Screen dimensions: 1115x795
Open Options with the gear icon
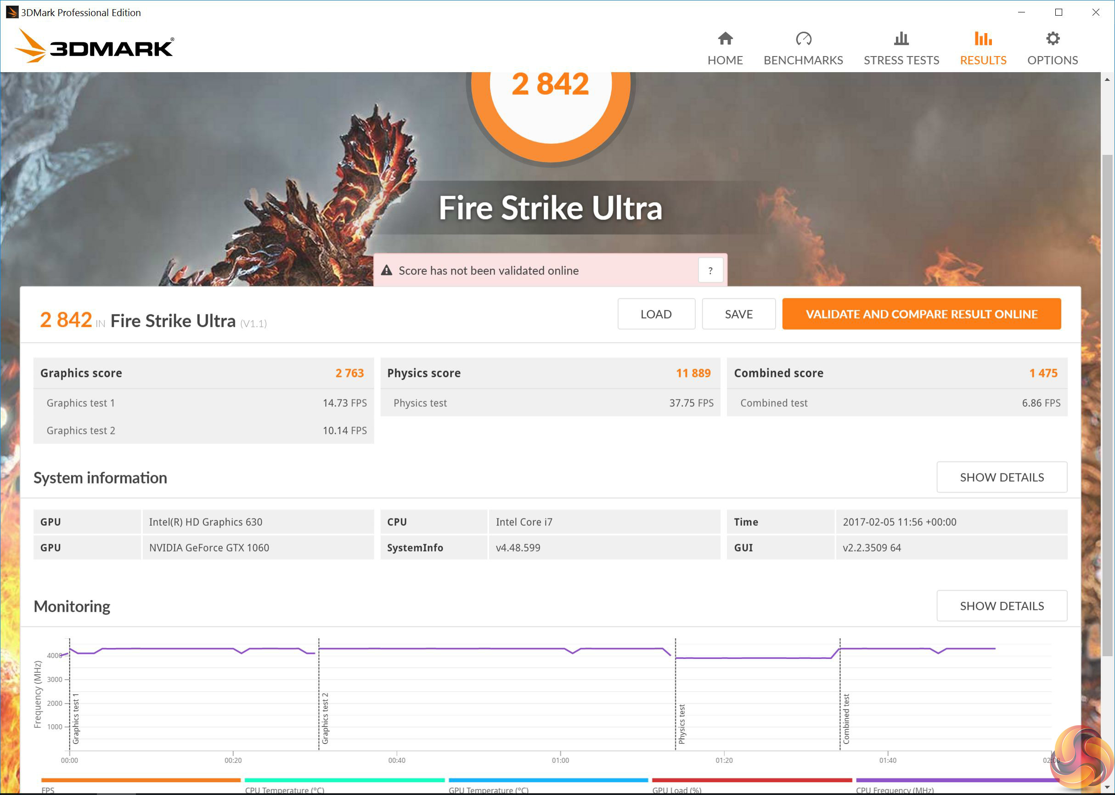pyautogui.click(x=1053, y=38)
